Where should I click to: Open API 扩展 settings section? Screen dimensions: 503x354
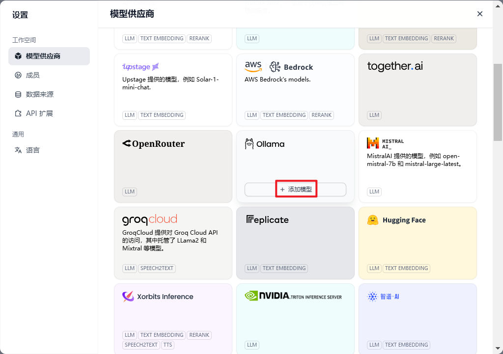[x=49, y=113]
